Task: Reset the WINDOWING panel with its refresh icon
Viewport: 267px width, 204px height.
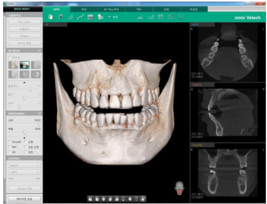Action: click(x=39, y=113)
